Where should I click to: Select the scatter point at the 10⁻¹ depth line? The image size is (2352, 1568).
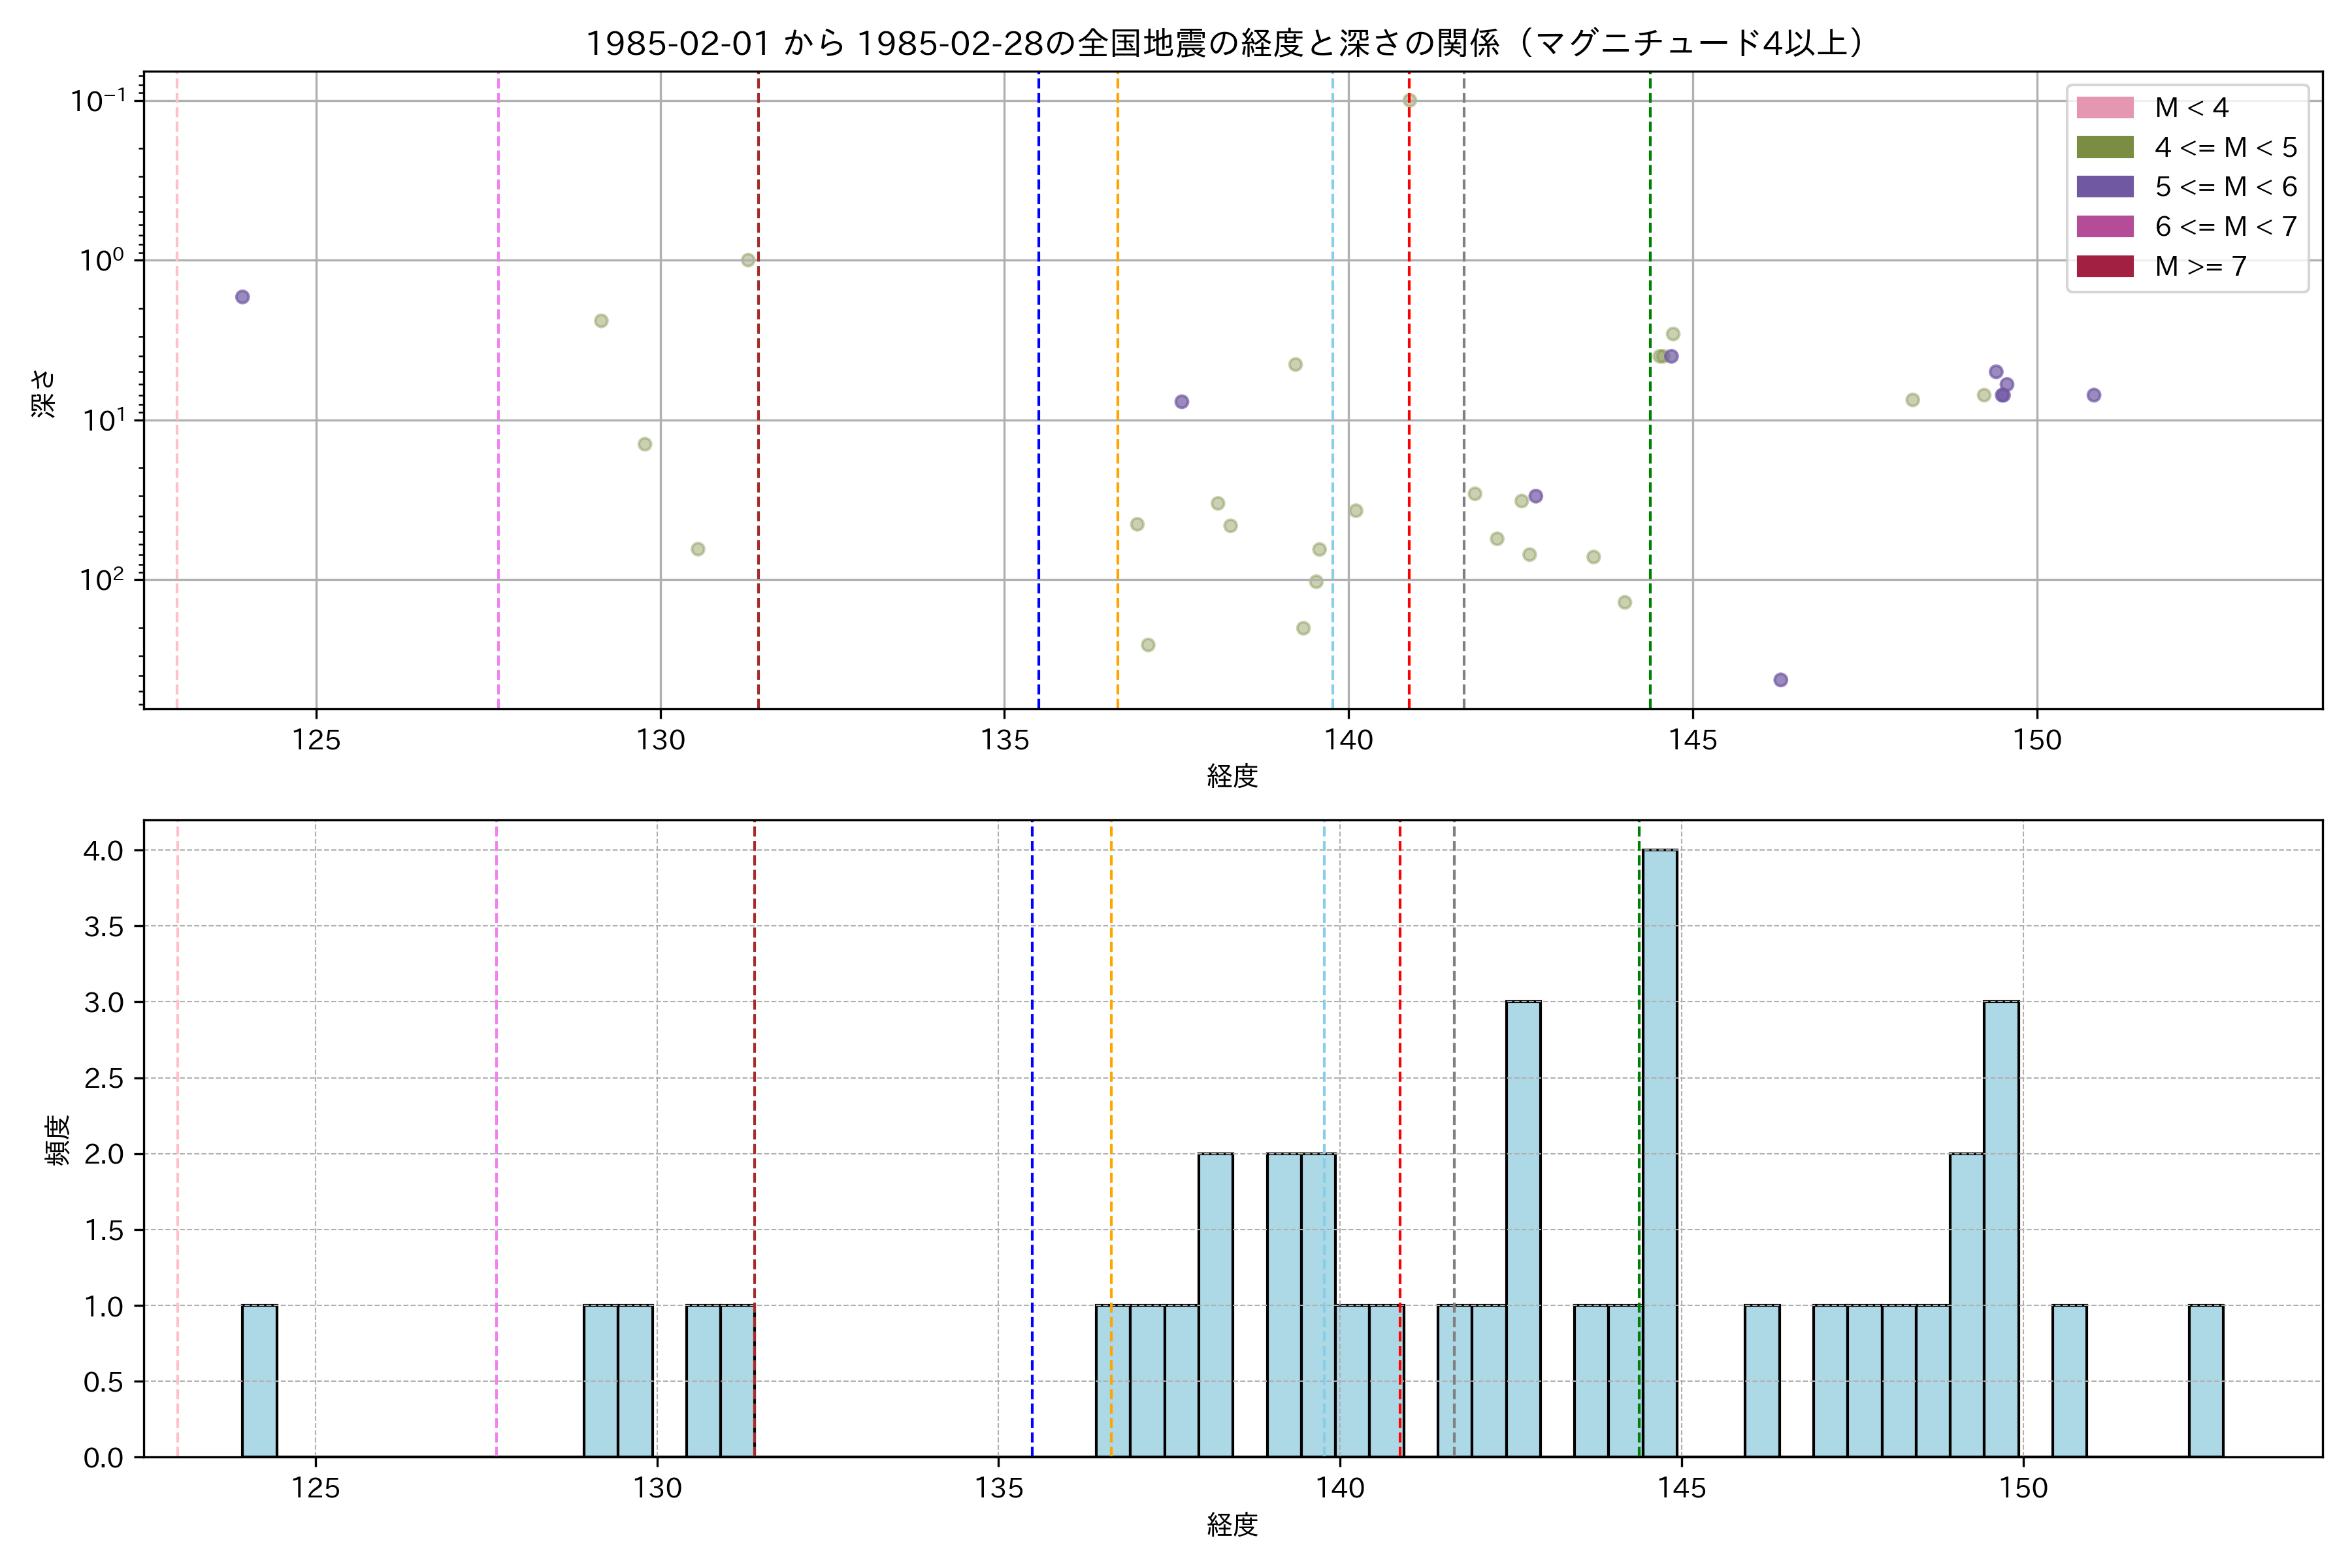click(x=1409, y=100)
